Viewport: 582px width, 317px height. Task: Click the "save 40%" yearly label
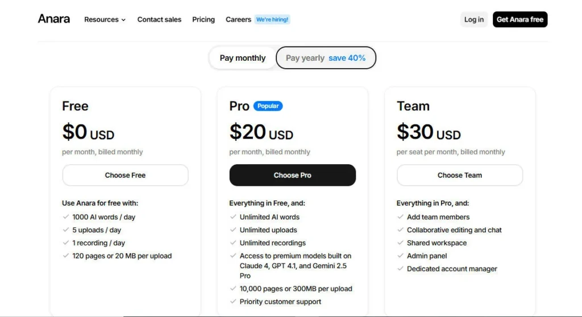[x=347, y=58]
